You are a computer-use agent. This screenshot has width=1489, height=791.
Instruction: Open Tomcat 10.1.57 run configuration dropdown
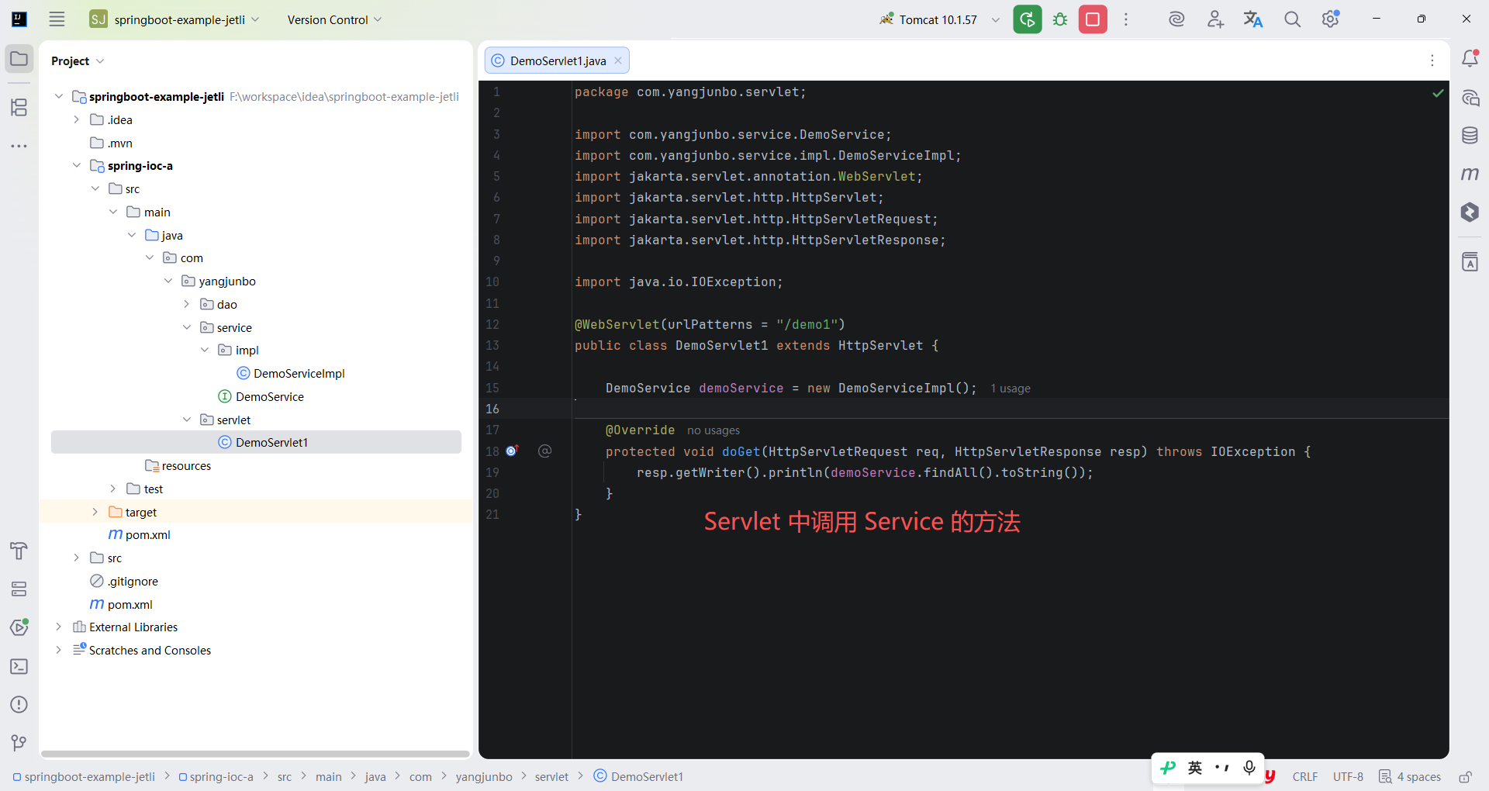(x=939, y=19)
